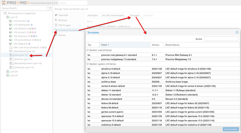Click the template icon for 5941 (ach-linux-standard)
Image resolution: width=241 pixels, height=133 pixels.
click(x=11, y=48)
